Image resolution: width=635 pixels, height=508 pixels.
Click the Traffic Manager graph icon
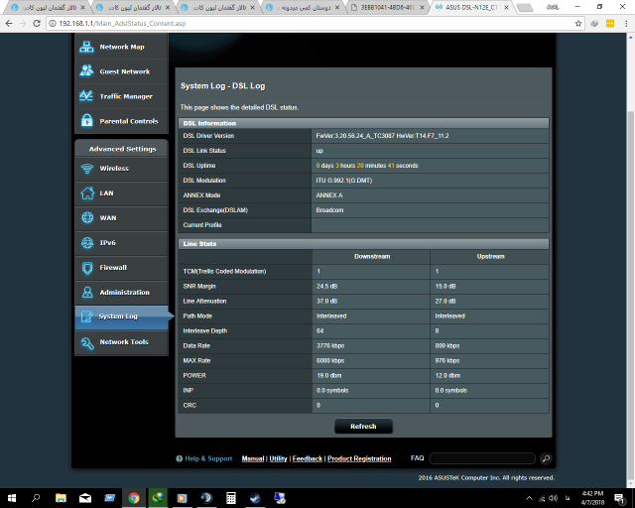coord(86,96)
